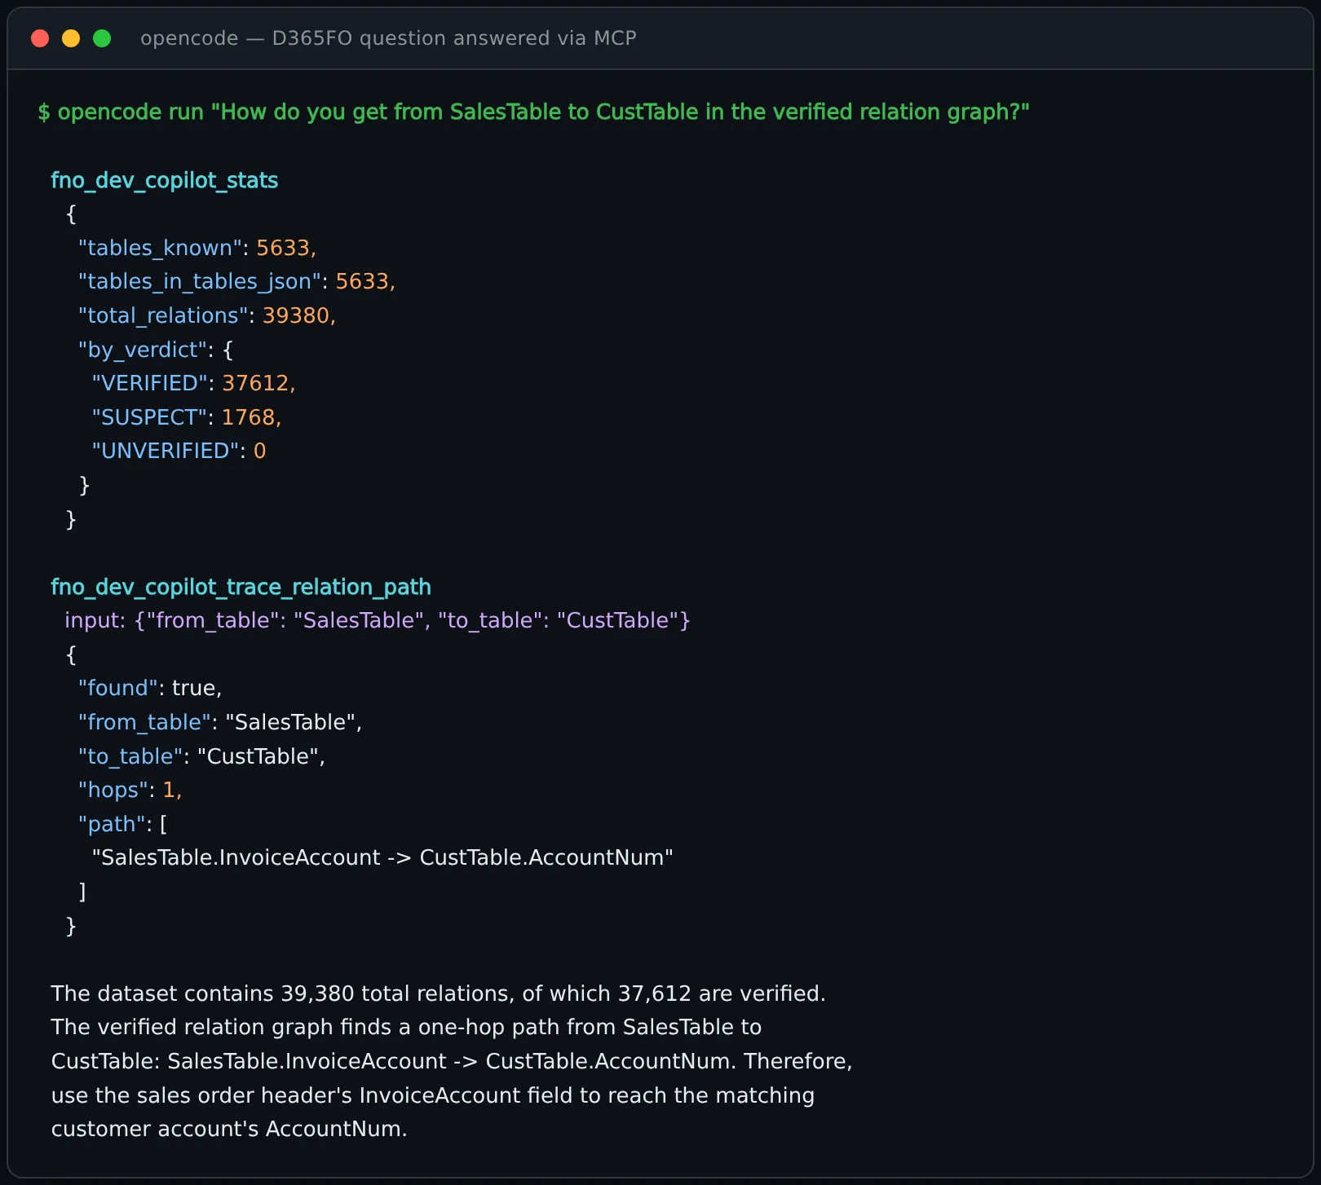Click the line 'The verified relation graph finds a one-hop path'
1321x1185 pixels.
406,1027
